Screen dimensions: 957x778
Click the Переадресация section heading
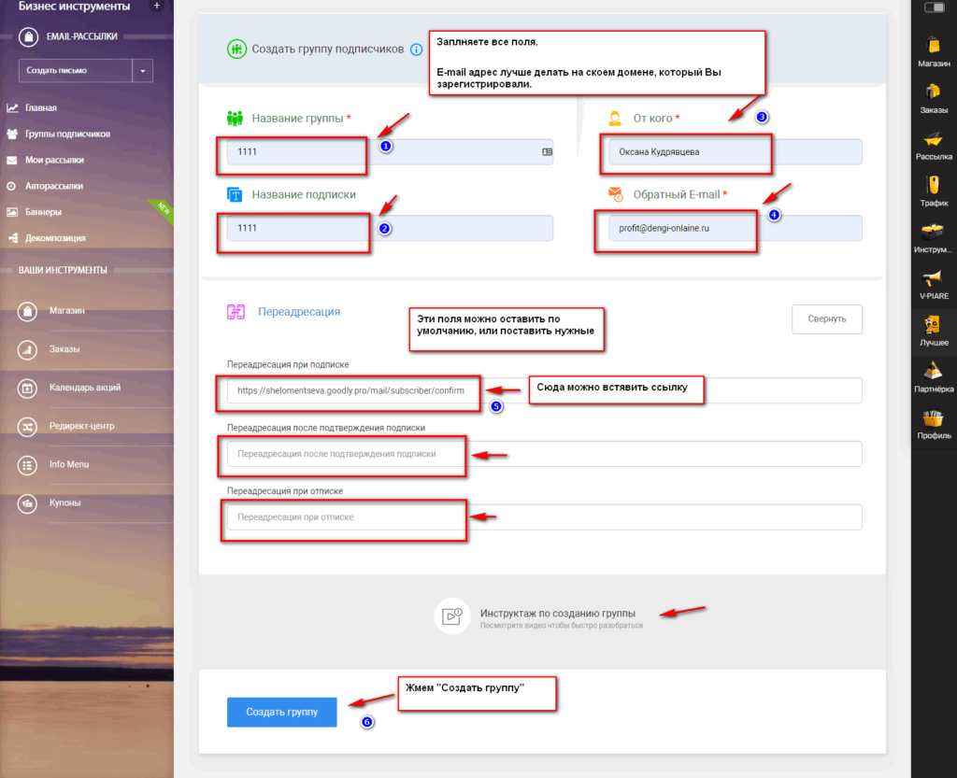coord(299,312)
